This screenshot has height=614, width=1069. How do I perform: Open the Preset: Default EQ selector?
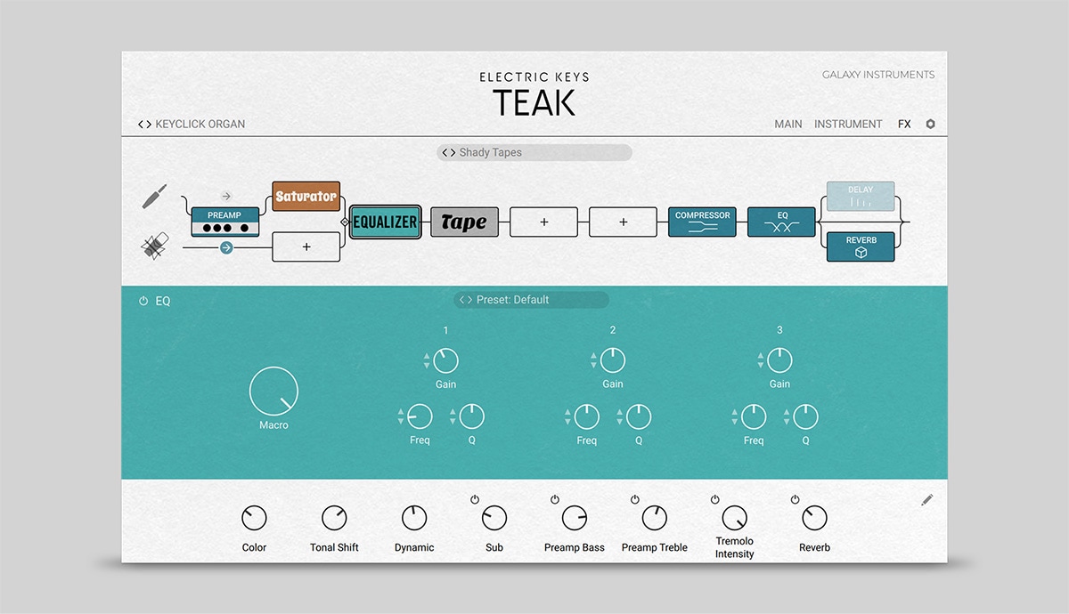tap(532, 300)
